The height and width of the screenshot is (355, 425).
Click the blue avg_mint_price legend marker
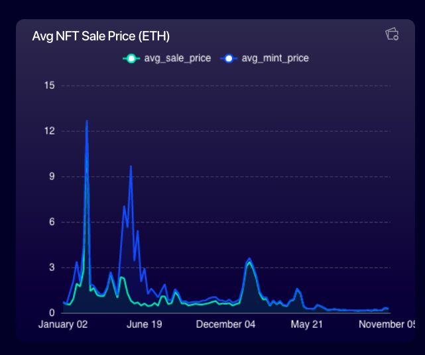pyautogui.click(x=229, y=58)
